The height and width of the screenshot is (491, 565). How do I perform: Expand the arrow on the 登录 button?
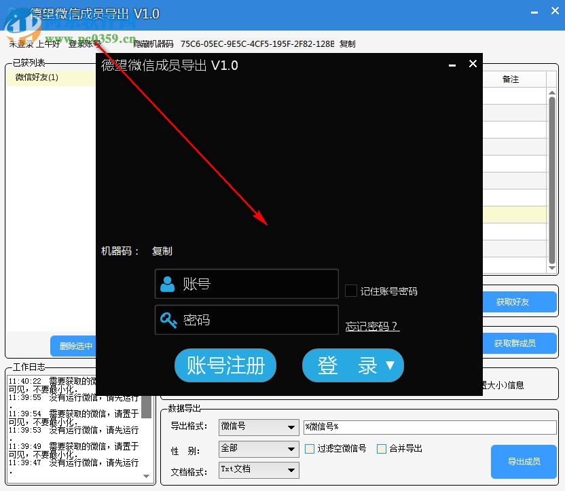coord(390,365)
